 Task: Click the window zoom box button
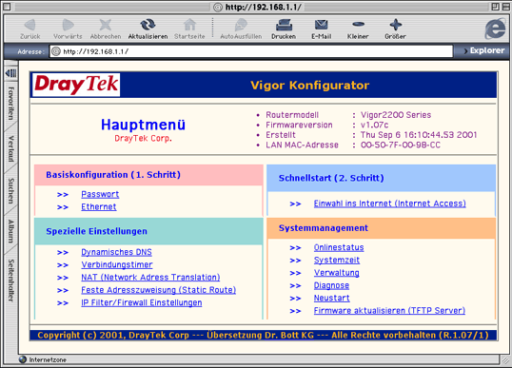tap(496, 7)
